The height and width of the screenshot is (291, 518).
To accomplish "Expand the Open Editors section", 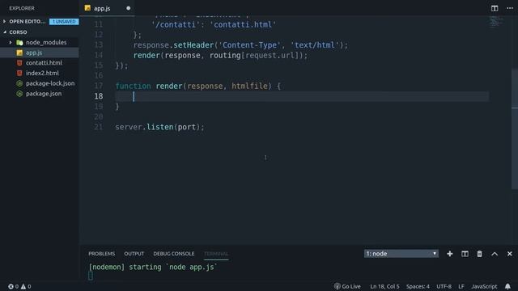I will (x=4, y=22).
